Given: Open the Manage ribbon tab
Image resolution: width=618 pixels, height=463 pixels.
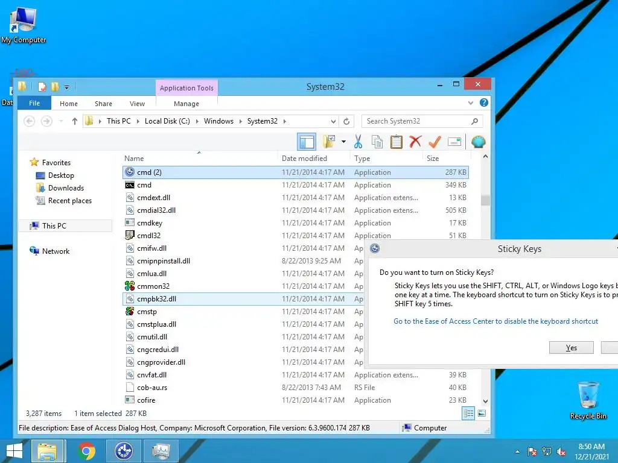Looking at the screenshot, I should click(186, 104).
